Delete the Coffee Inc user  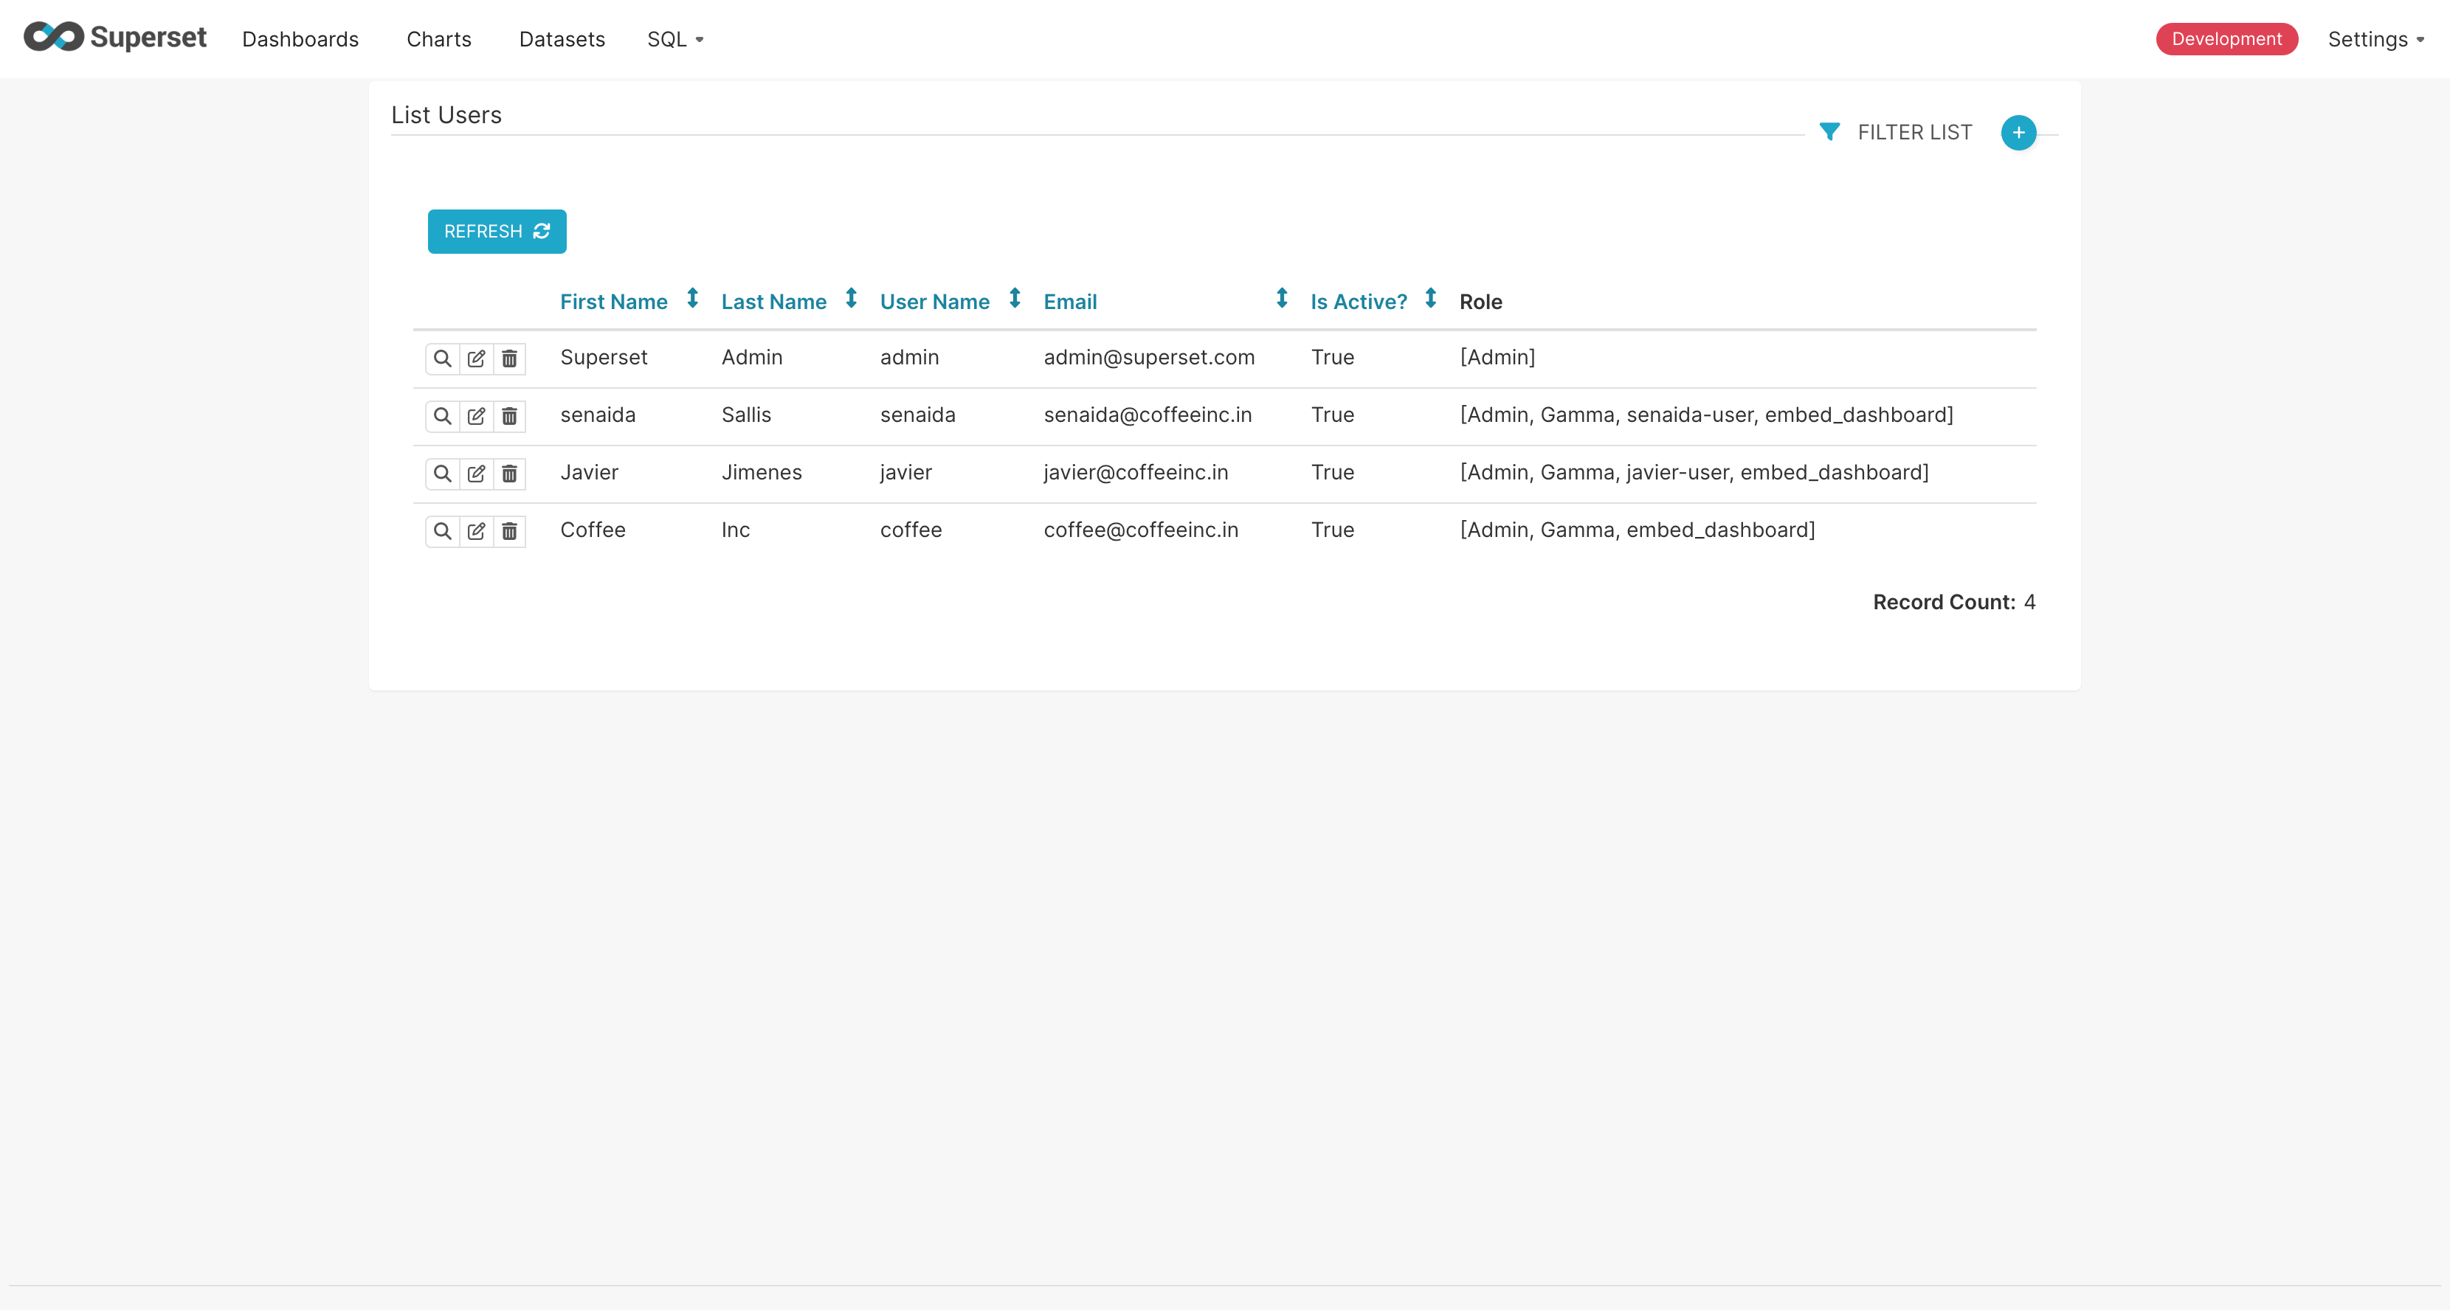510,530
